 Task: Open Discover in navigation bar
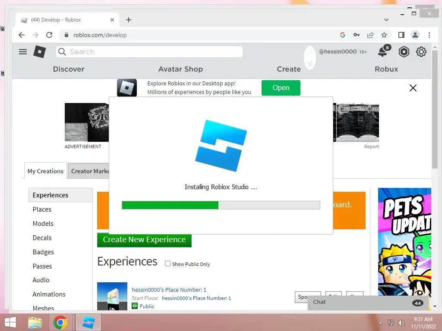coord(69,69)
